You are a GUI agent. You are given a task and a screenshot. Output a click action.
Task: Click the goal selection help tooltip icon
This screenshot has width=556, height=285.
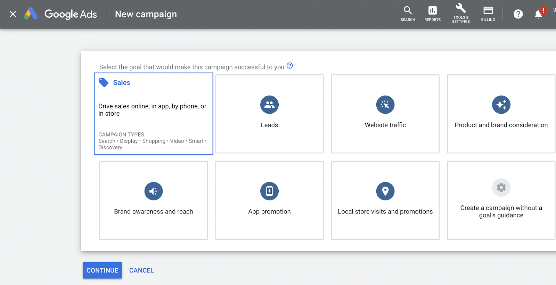coord(290,66)
